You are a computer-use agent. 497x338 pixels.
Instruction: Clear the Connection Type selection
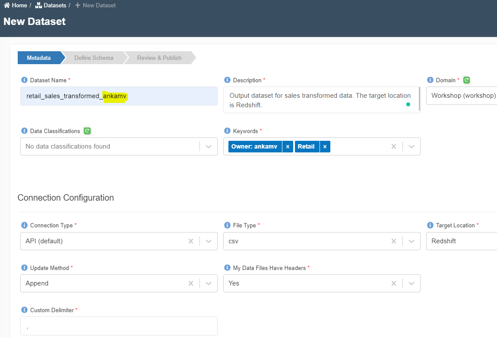191,241
